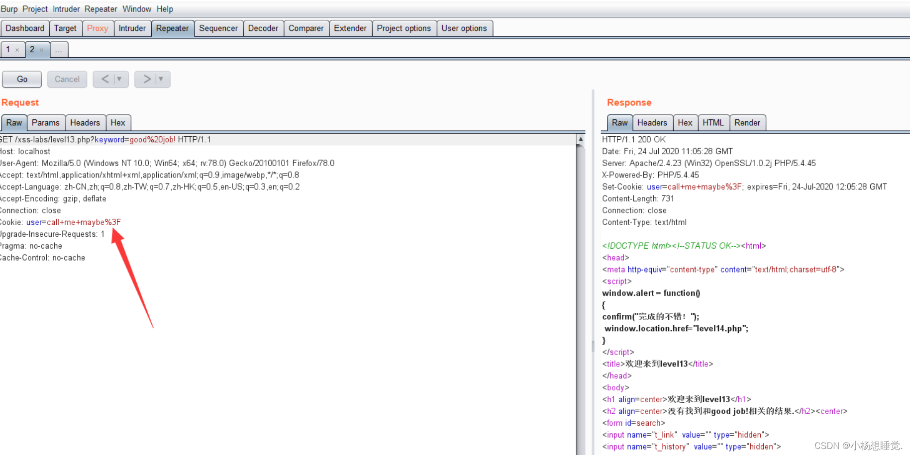The image size is (910, 455).
Task: Click the Pragma: no-cache line
Action: click(31, 246)
